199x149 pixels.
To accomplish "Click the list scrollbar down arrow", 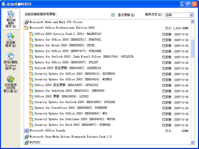I will click(192, 142).
